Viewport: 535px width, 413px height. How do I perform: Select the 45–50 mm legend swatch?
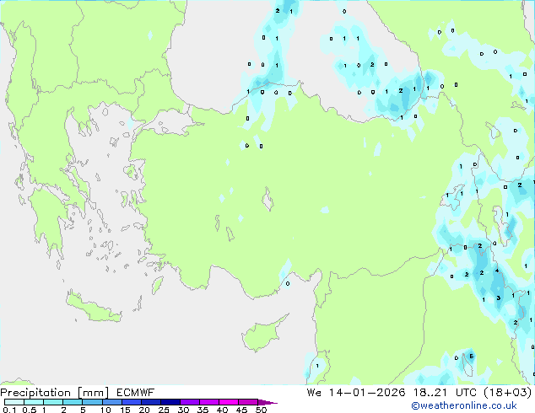coord(248,402)
